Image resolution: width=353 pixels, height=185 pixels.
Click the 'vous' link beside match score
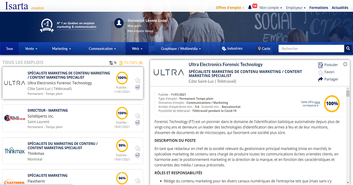(x=317, y=102)
